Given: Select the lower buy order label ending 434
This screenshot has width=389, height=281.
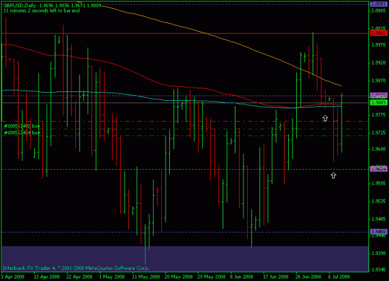Looking at the screenshot, I should (22, 132).
